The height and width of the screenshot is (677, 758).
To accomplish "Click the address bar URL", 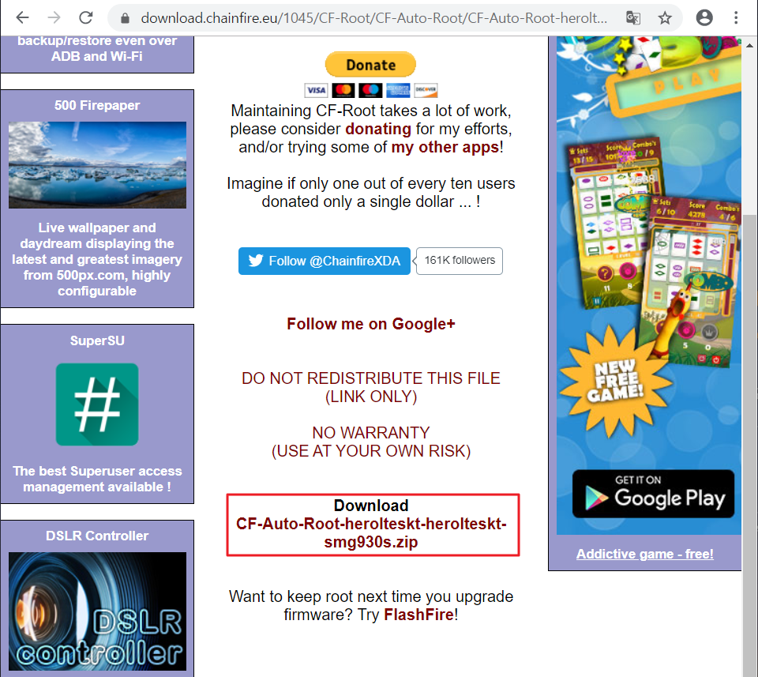I will [373, 18].
